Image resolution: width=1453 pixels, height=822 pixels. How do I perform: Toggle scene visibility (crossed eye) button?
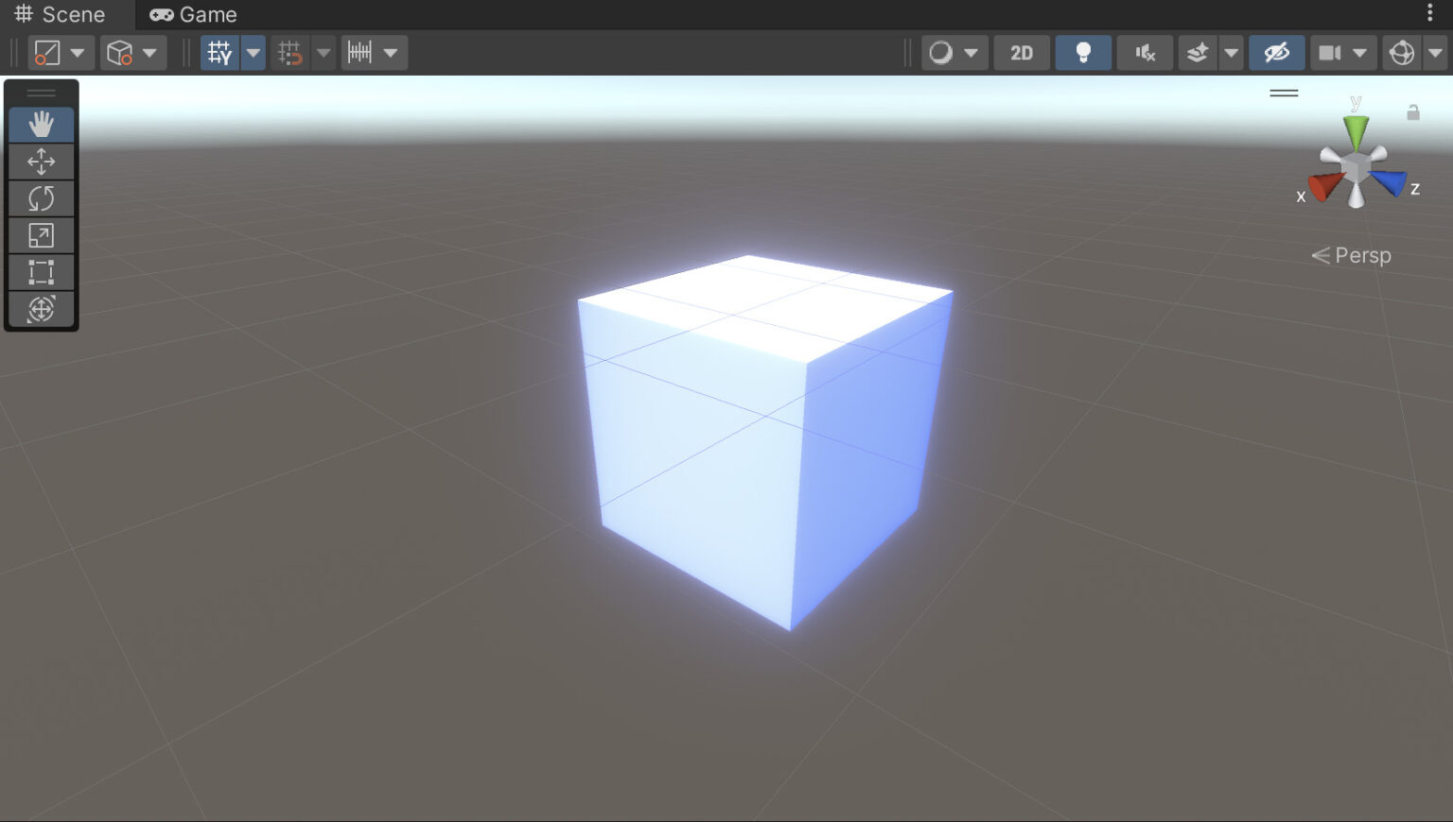(x=1277, y=53)
